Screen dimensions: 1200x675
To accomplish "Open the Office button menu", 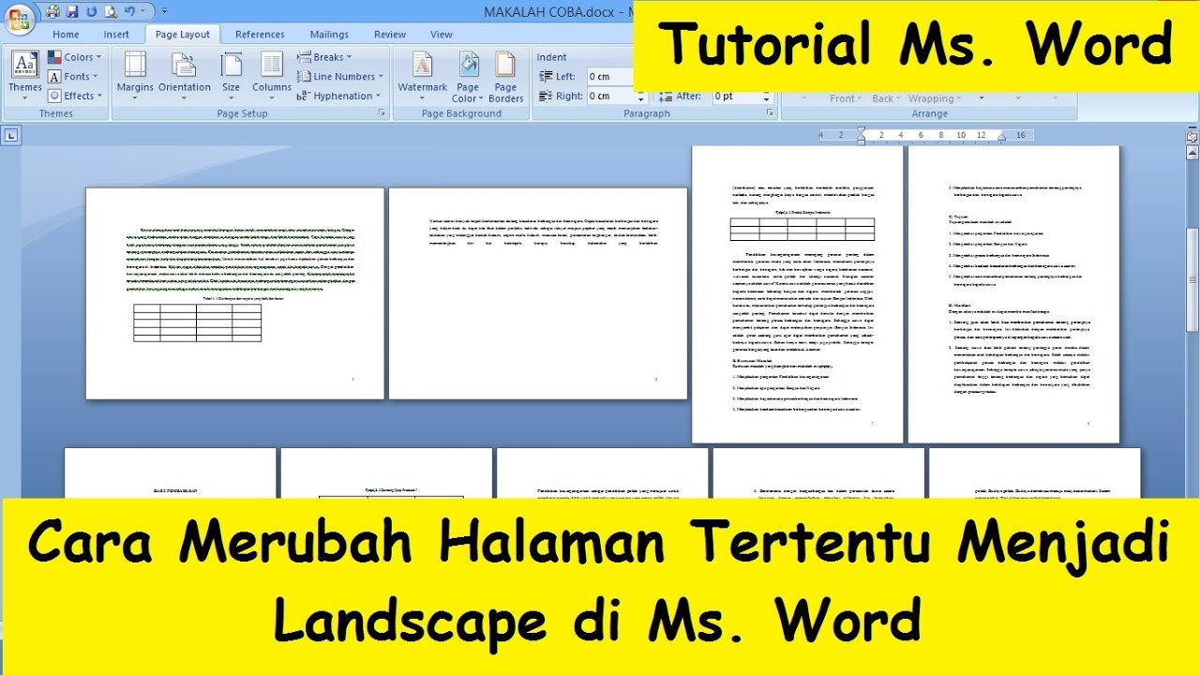I will [19, 20].
